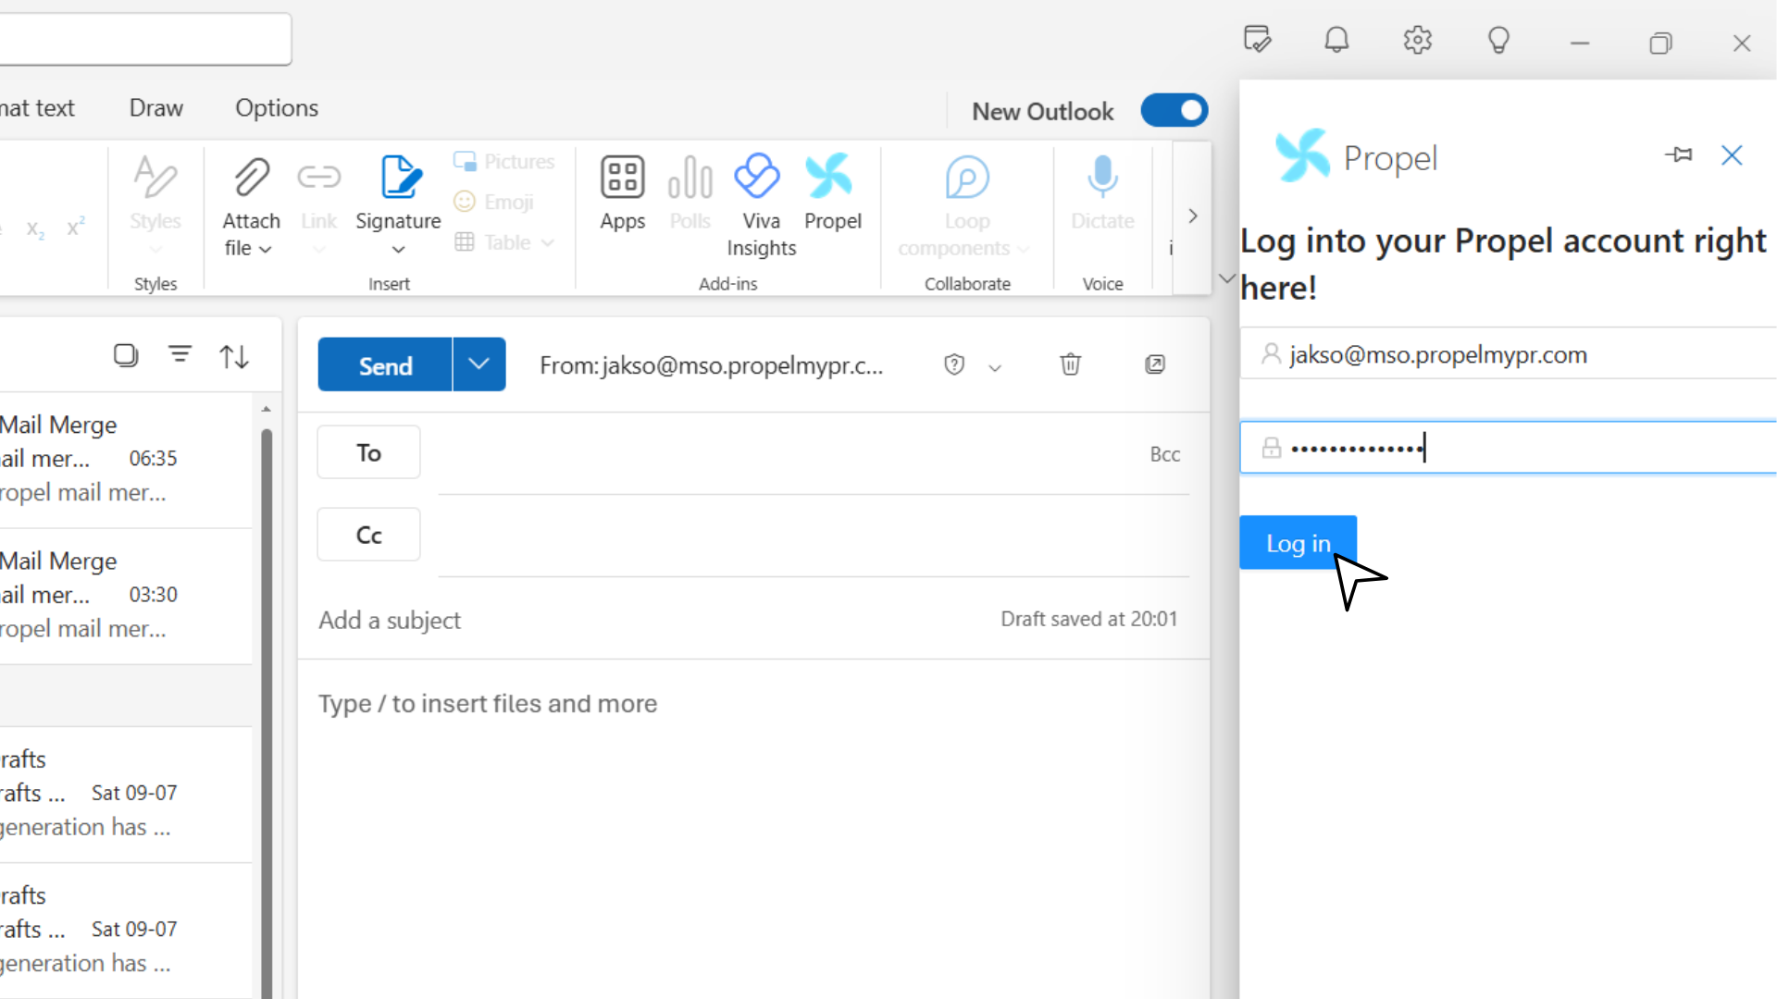Click the To recipients button
This screenshot has width=1777, height=999.
coord(368,452)
